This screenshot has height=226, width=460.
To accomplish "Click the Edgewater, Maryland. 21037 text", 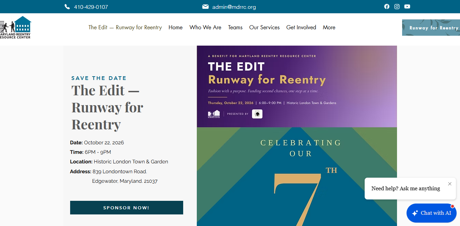I will (x=125, y=181).
